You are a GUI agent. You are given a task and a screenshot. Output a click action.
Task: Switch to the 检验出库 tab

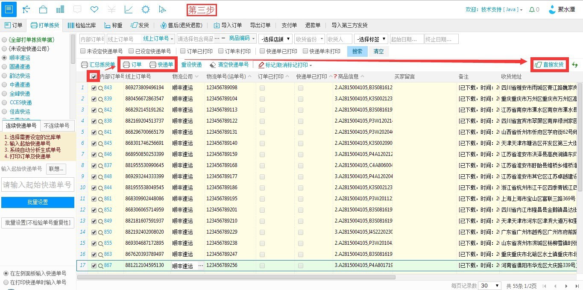point(82,25)
